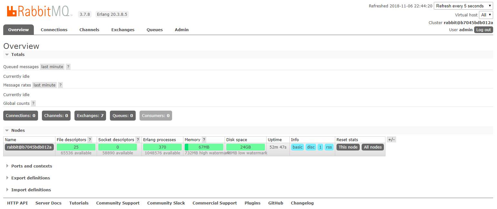Click the socket descriptors 0 bar
497x209 pixels.
118,147
